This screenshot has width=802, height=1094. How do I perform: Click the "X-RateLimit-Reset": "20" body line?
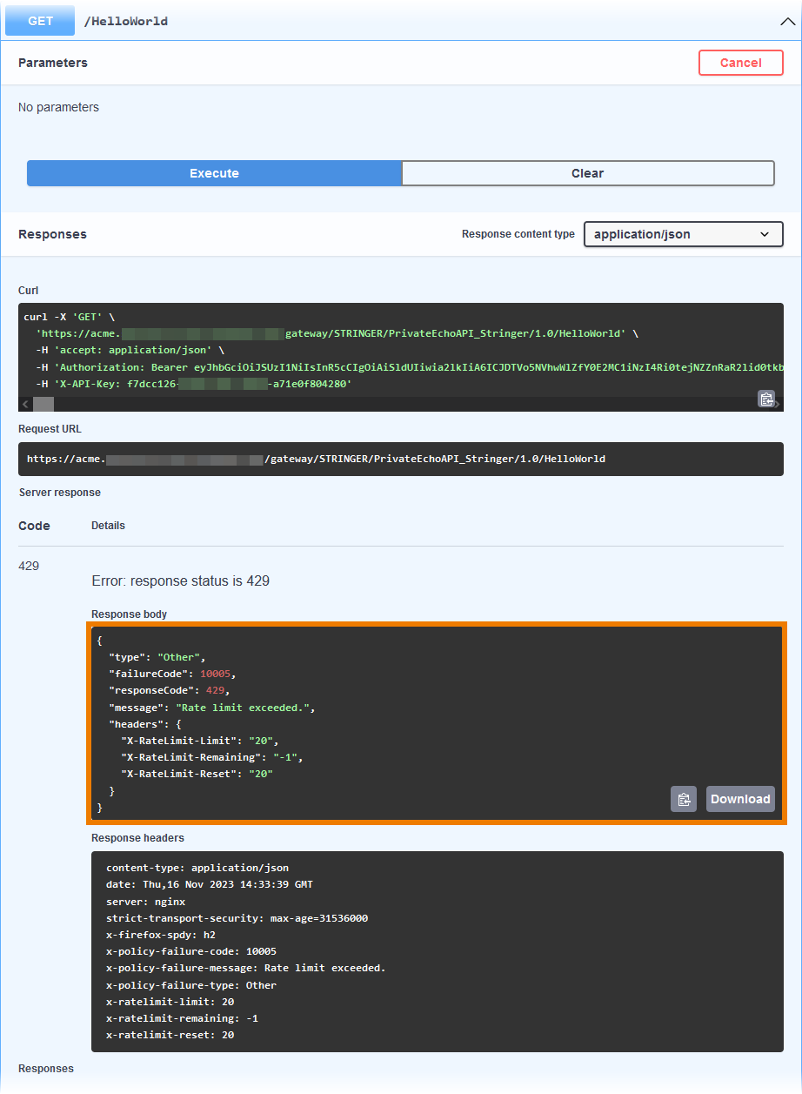click(x=197, y=774)
